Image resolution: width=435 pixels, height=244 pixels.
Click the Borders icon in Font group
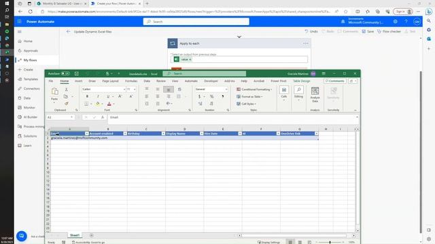coord(86,104)
